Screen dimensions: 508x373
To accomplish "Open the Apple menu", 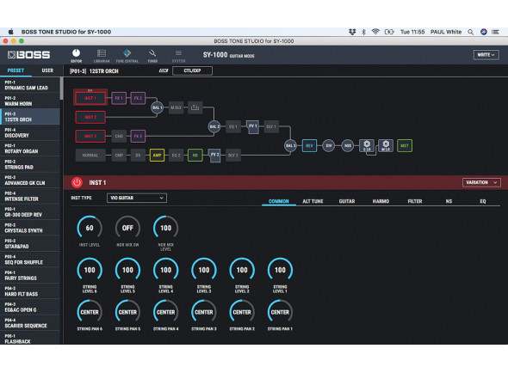I will pos(10,32).
